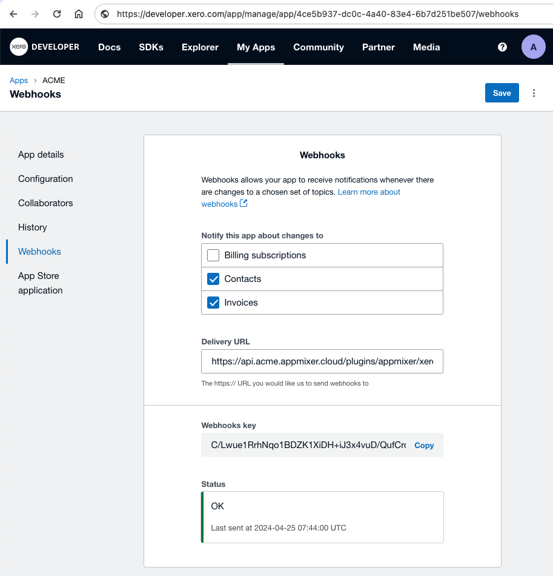Enable the Billing subscriptions checkbox
This screenshot has height=576, width=553.
coord(213,255)
